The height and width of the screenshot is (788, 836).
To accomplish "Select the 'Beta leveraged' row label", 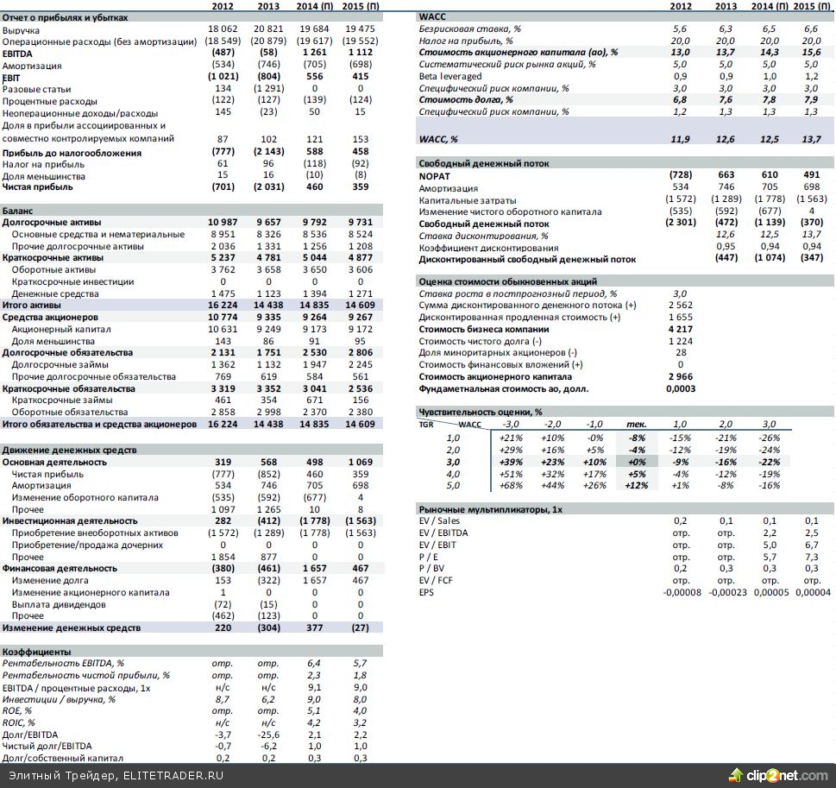I will tap(450, 76).
